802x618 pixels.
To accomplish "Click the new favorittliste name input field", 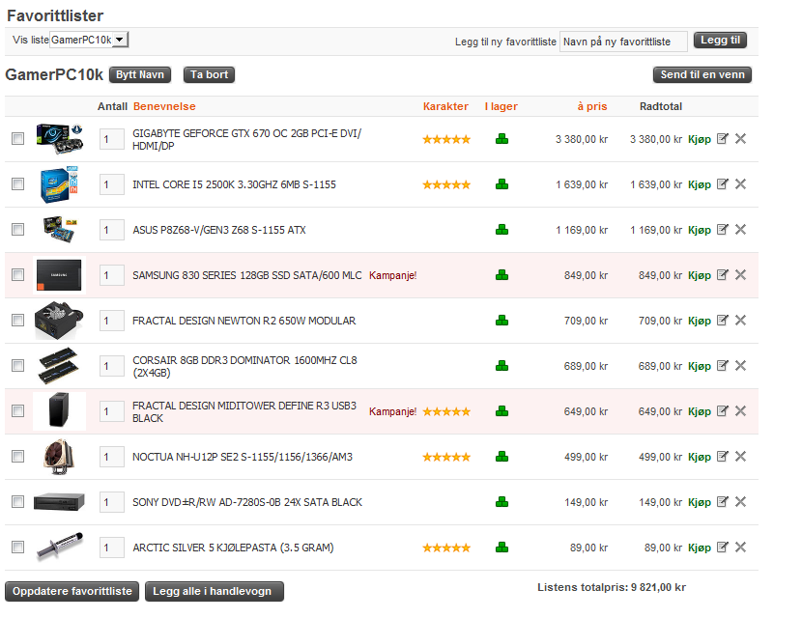I will 623,42.
